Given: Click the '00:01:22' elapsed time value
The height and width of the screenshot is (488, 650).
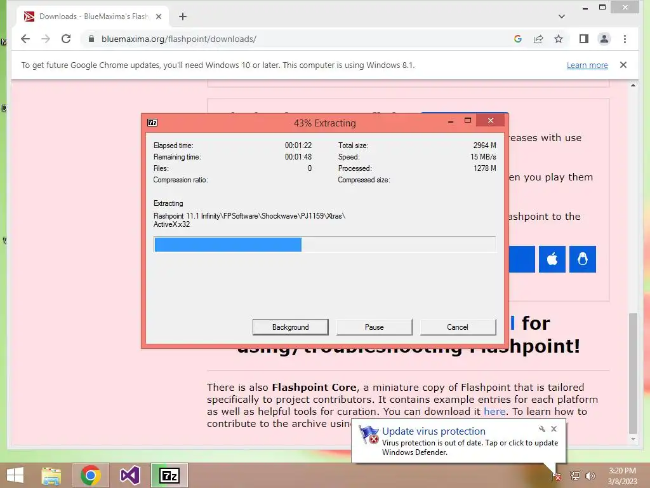Looking at the screenshot, I should tap(298, 146).
